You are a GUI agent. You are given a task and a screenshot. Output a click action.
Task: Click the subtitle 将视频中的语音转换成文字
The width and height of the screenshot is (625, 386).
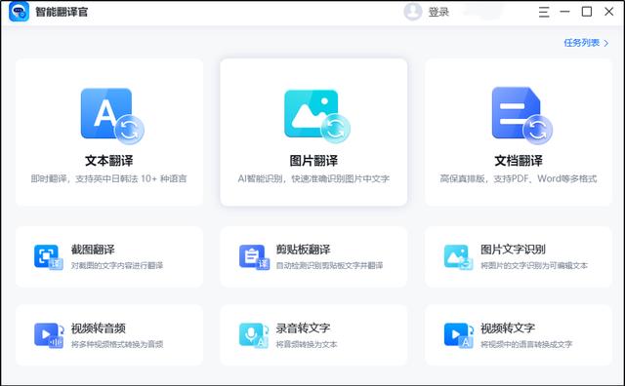526,344
